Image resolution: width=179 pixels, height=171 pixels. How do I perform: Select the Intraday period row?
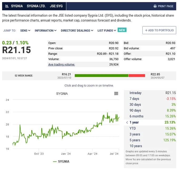pos(150,93)
